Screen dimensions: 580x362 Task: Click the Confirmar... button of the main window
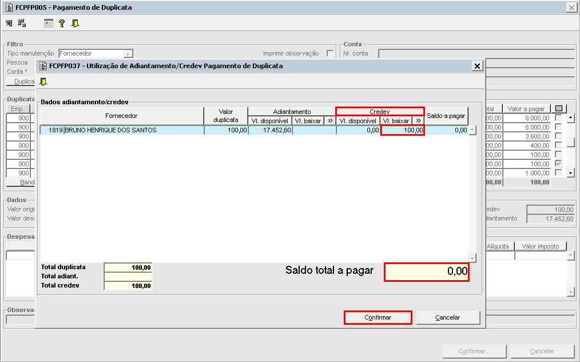pyautogui.click(x=474, y=351)
